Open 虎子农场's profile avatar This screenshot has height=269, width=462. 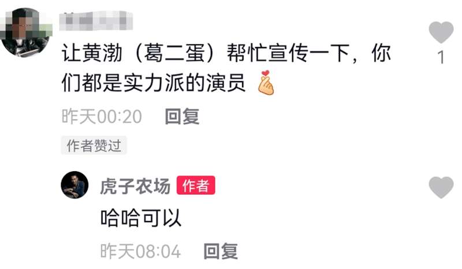click(74, 185)
